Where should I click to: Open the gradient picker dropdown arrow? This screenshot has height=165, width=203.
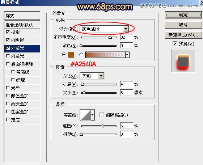point(127,55)
